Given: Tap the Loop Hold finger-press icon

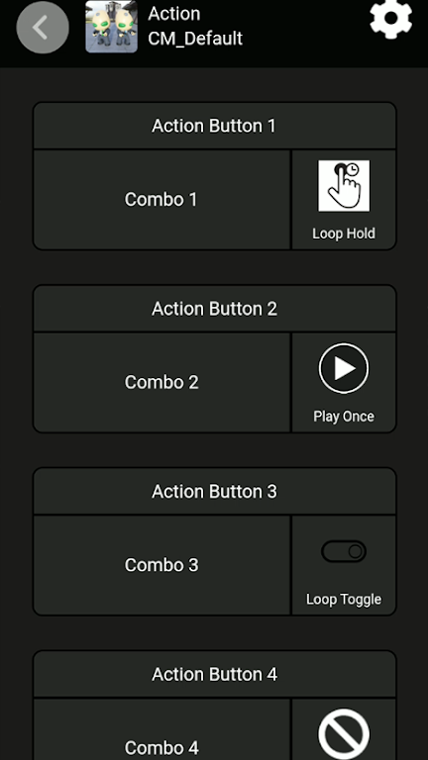Looking at the screenshot, I should coord(344,186).
